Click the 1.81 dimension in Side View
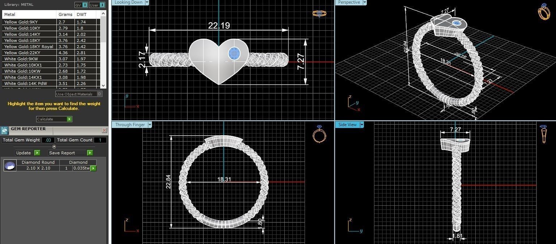Screen dimensions: 556x244 pyautogui.click(x=457, y=236)
